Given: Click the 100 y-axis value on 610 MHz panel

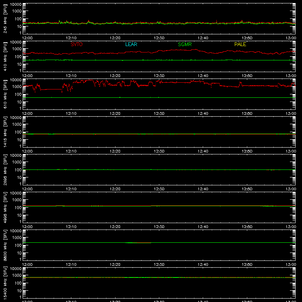Looking at the screenshot, I should tap(18, 94).
